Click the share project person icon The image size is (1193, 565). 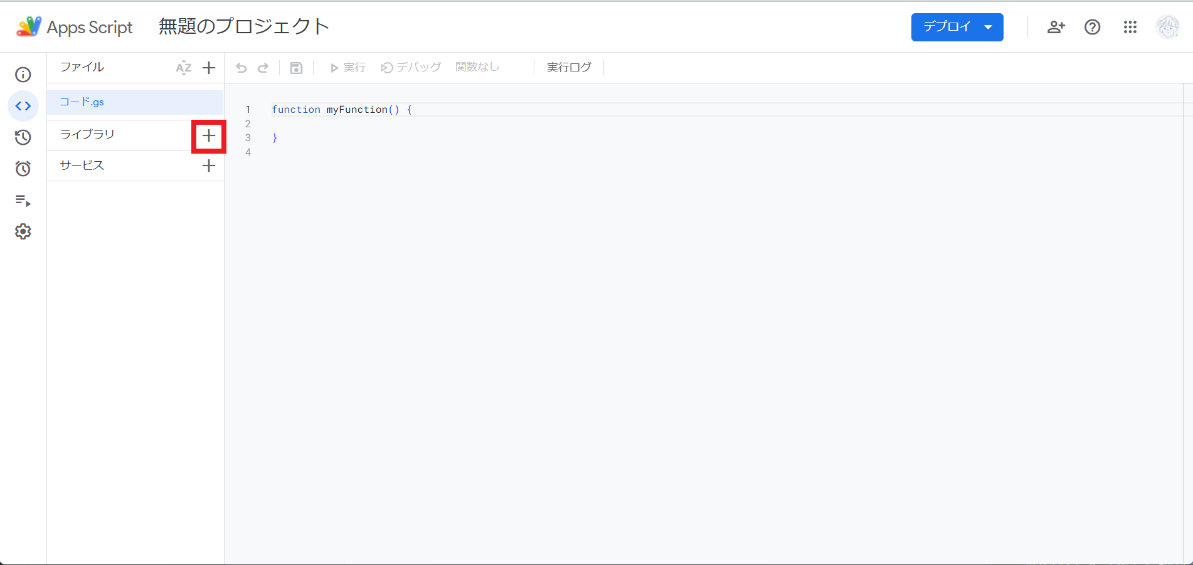[1056, 27]
